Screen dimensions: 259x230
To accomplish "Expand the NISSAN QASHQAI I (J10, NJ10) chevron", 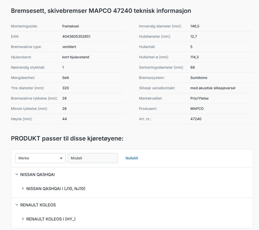I will (x=23, y=188).
